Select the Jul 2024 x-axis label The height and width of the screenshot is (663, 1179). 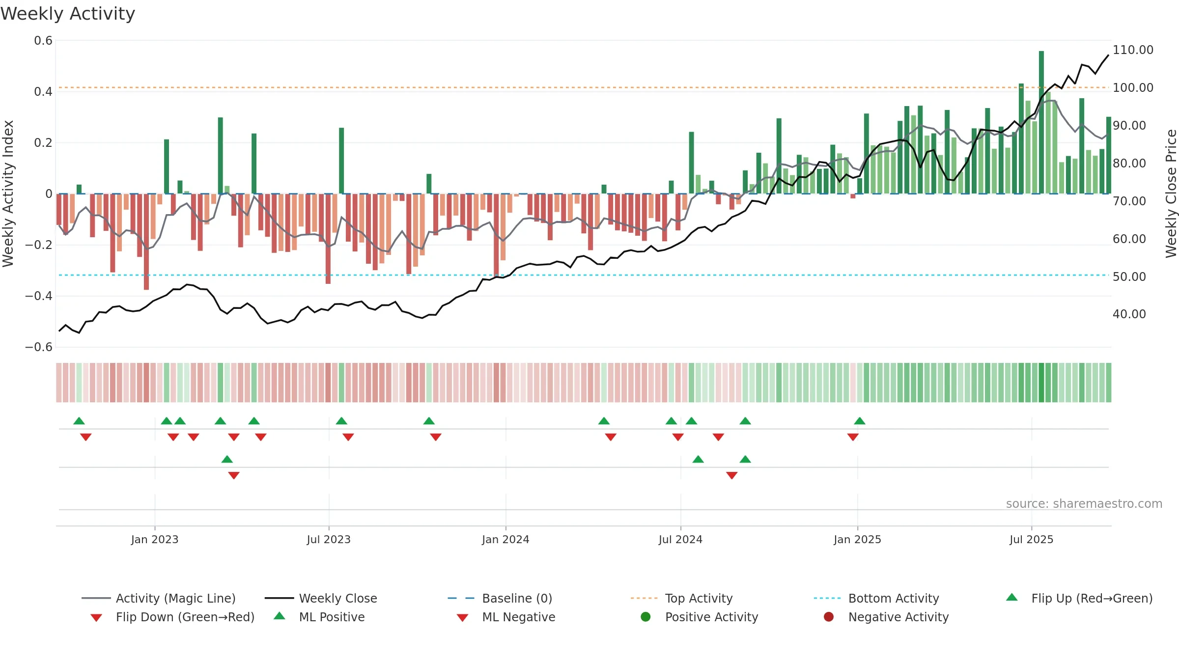[680, 539]
